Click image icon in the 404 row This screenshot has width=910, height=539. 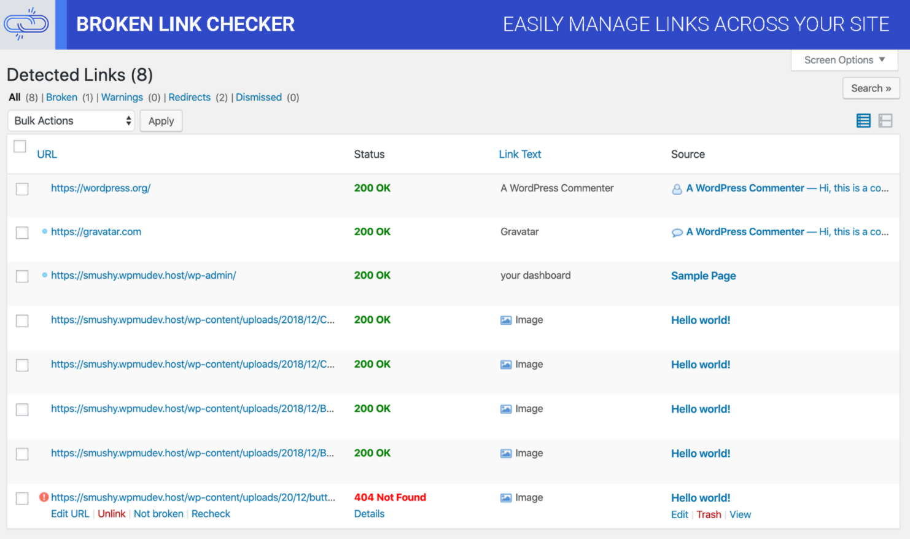[x=506, y=498]
